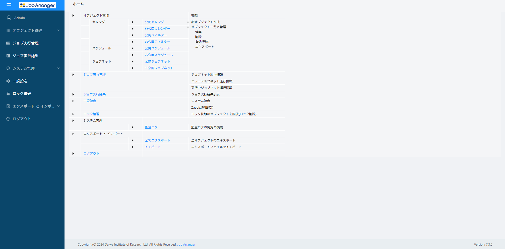Open the 監査ログ link
Viewport: 505px width, 249px height.
click(151, 127)
